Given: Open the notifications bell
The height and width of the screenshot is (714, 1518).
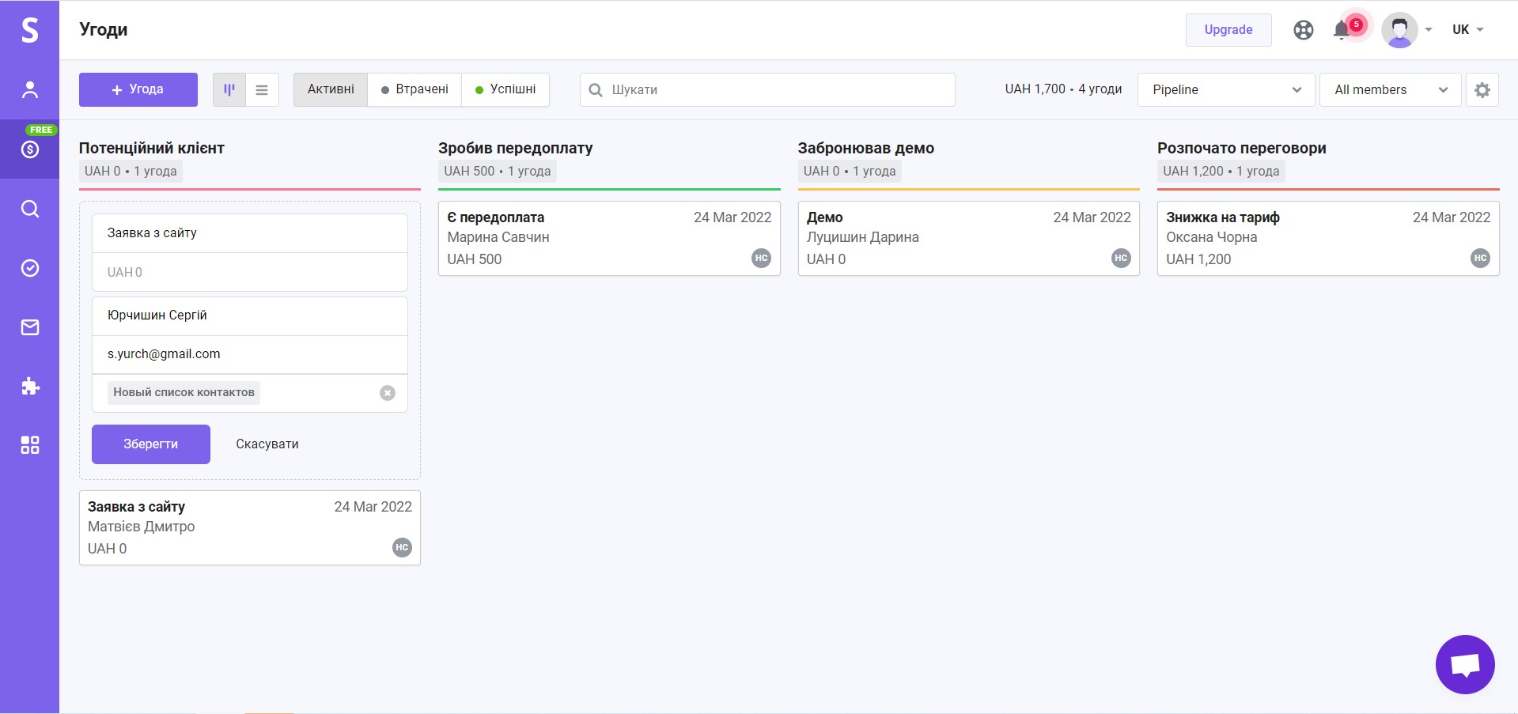Looking at the screenshot, I should click(1342, 30).
